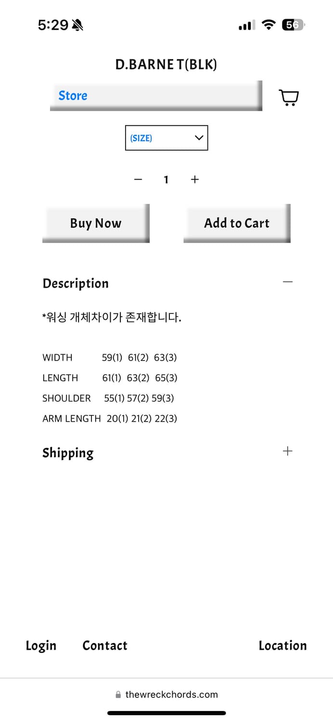
Task: Decrease quantity with minus icon
Action: [138, 180]
